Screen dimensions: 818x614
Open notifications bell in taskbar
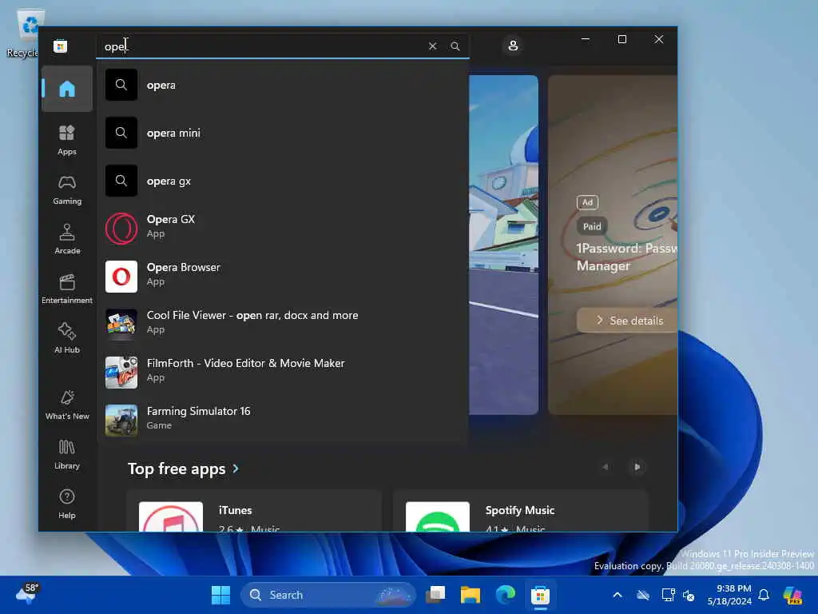[x=764, y=595]
